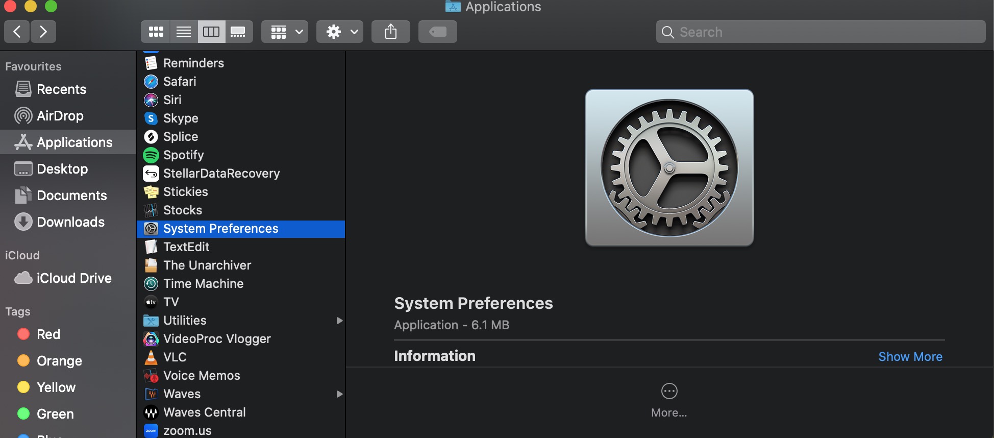Click the Applications window title folder icon
994x438 pixels.
click(453, 7)
